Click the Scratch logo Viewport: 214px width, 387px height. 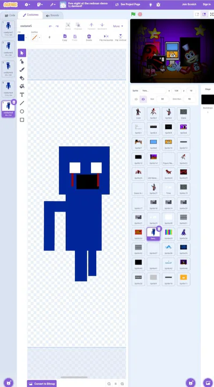(10, 5)
